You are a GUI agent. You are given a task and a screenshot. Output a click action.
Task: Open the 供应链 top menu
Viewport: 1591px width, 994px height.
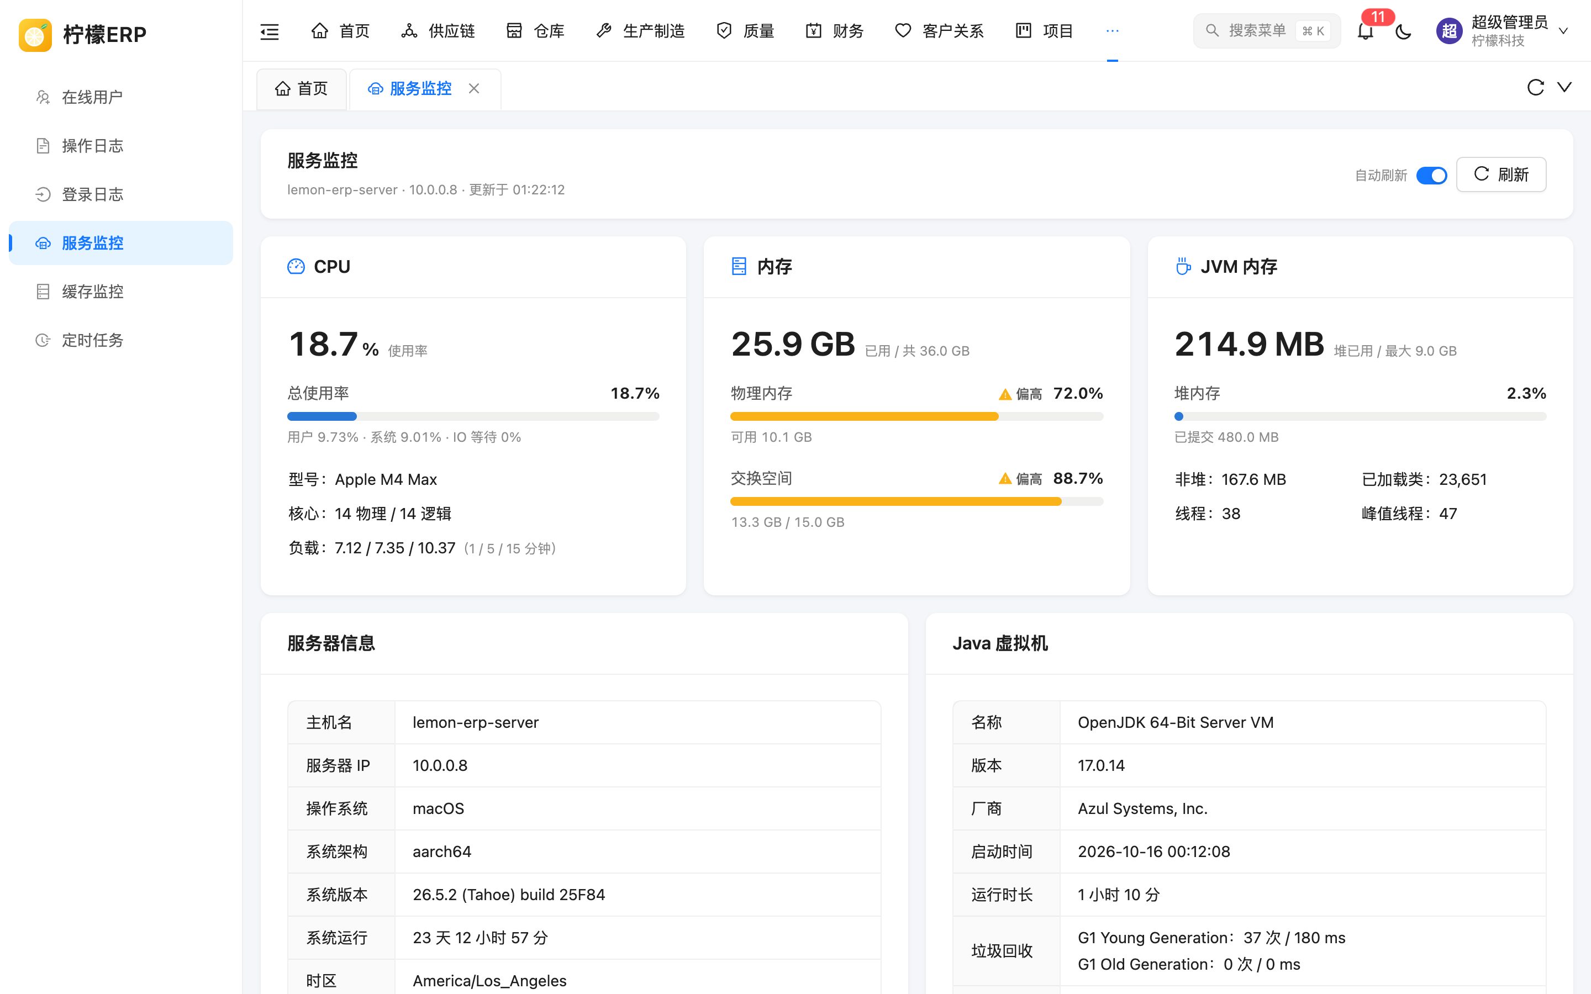coord(438,31)
